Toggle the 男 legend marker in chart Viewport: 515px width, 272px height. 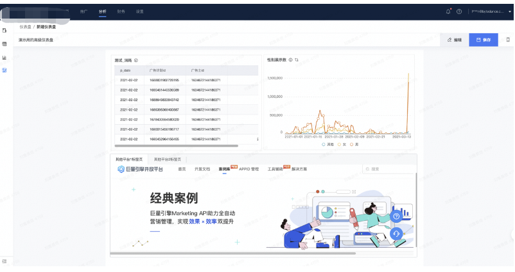(351, 145)
